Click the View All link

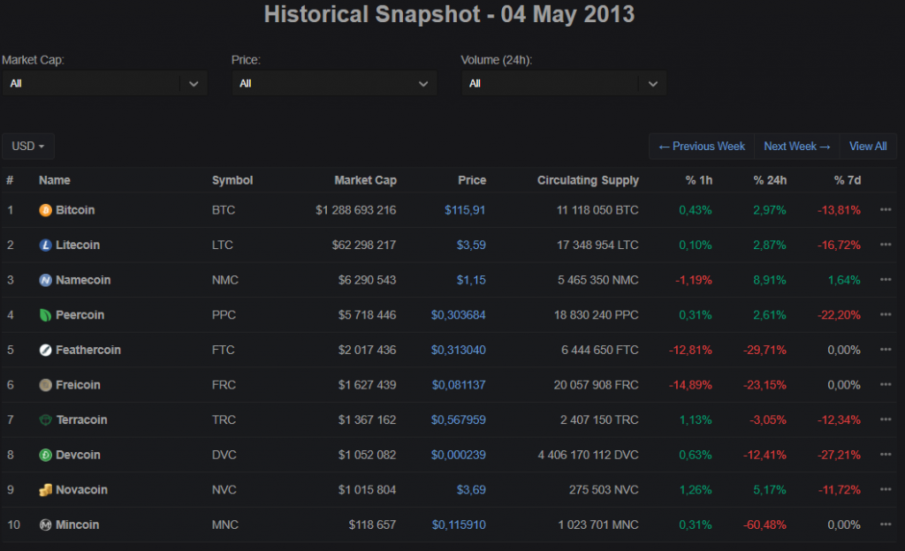[x=868, y=146]
